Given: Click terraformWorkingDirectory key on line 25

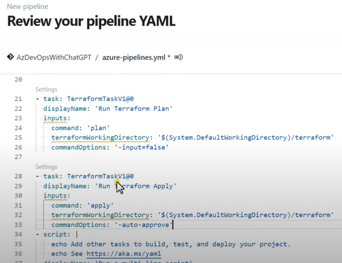Looking at the screenshot, I should (100, 138).
